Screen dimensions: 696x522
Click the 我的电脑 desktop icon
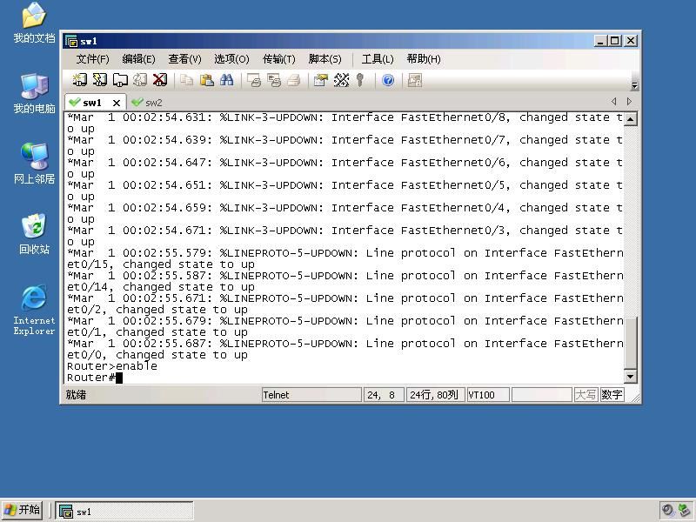point(34,94)
